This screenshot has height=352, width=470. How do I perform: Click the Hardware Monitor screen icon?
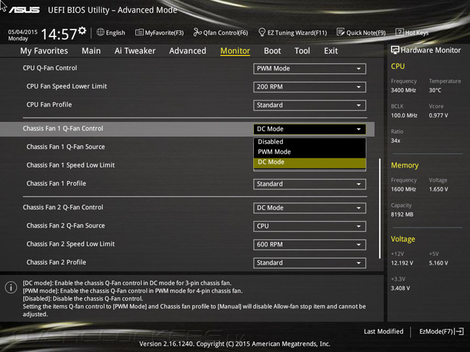pos(395,50)
